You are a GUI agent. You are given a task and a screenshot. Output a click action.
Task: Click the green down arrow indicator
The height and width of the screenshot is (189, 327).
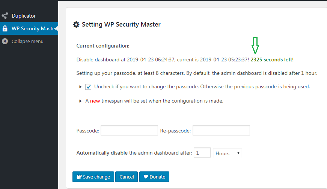255,45
